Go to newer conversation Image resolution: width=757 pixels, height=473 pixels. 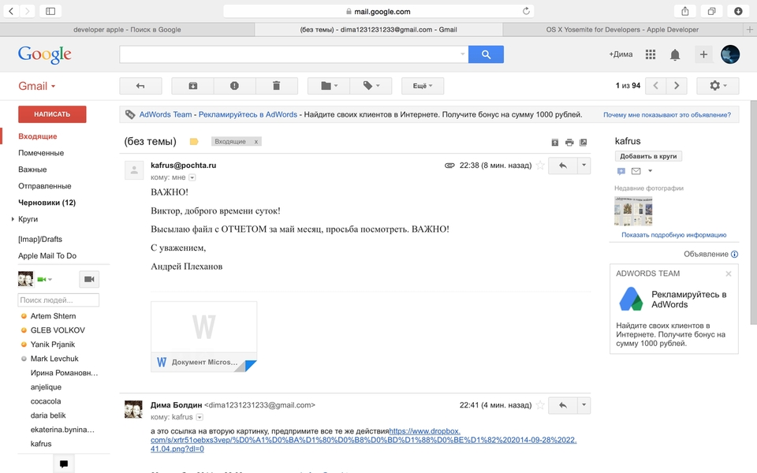pos(655,86)
